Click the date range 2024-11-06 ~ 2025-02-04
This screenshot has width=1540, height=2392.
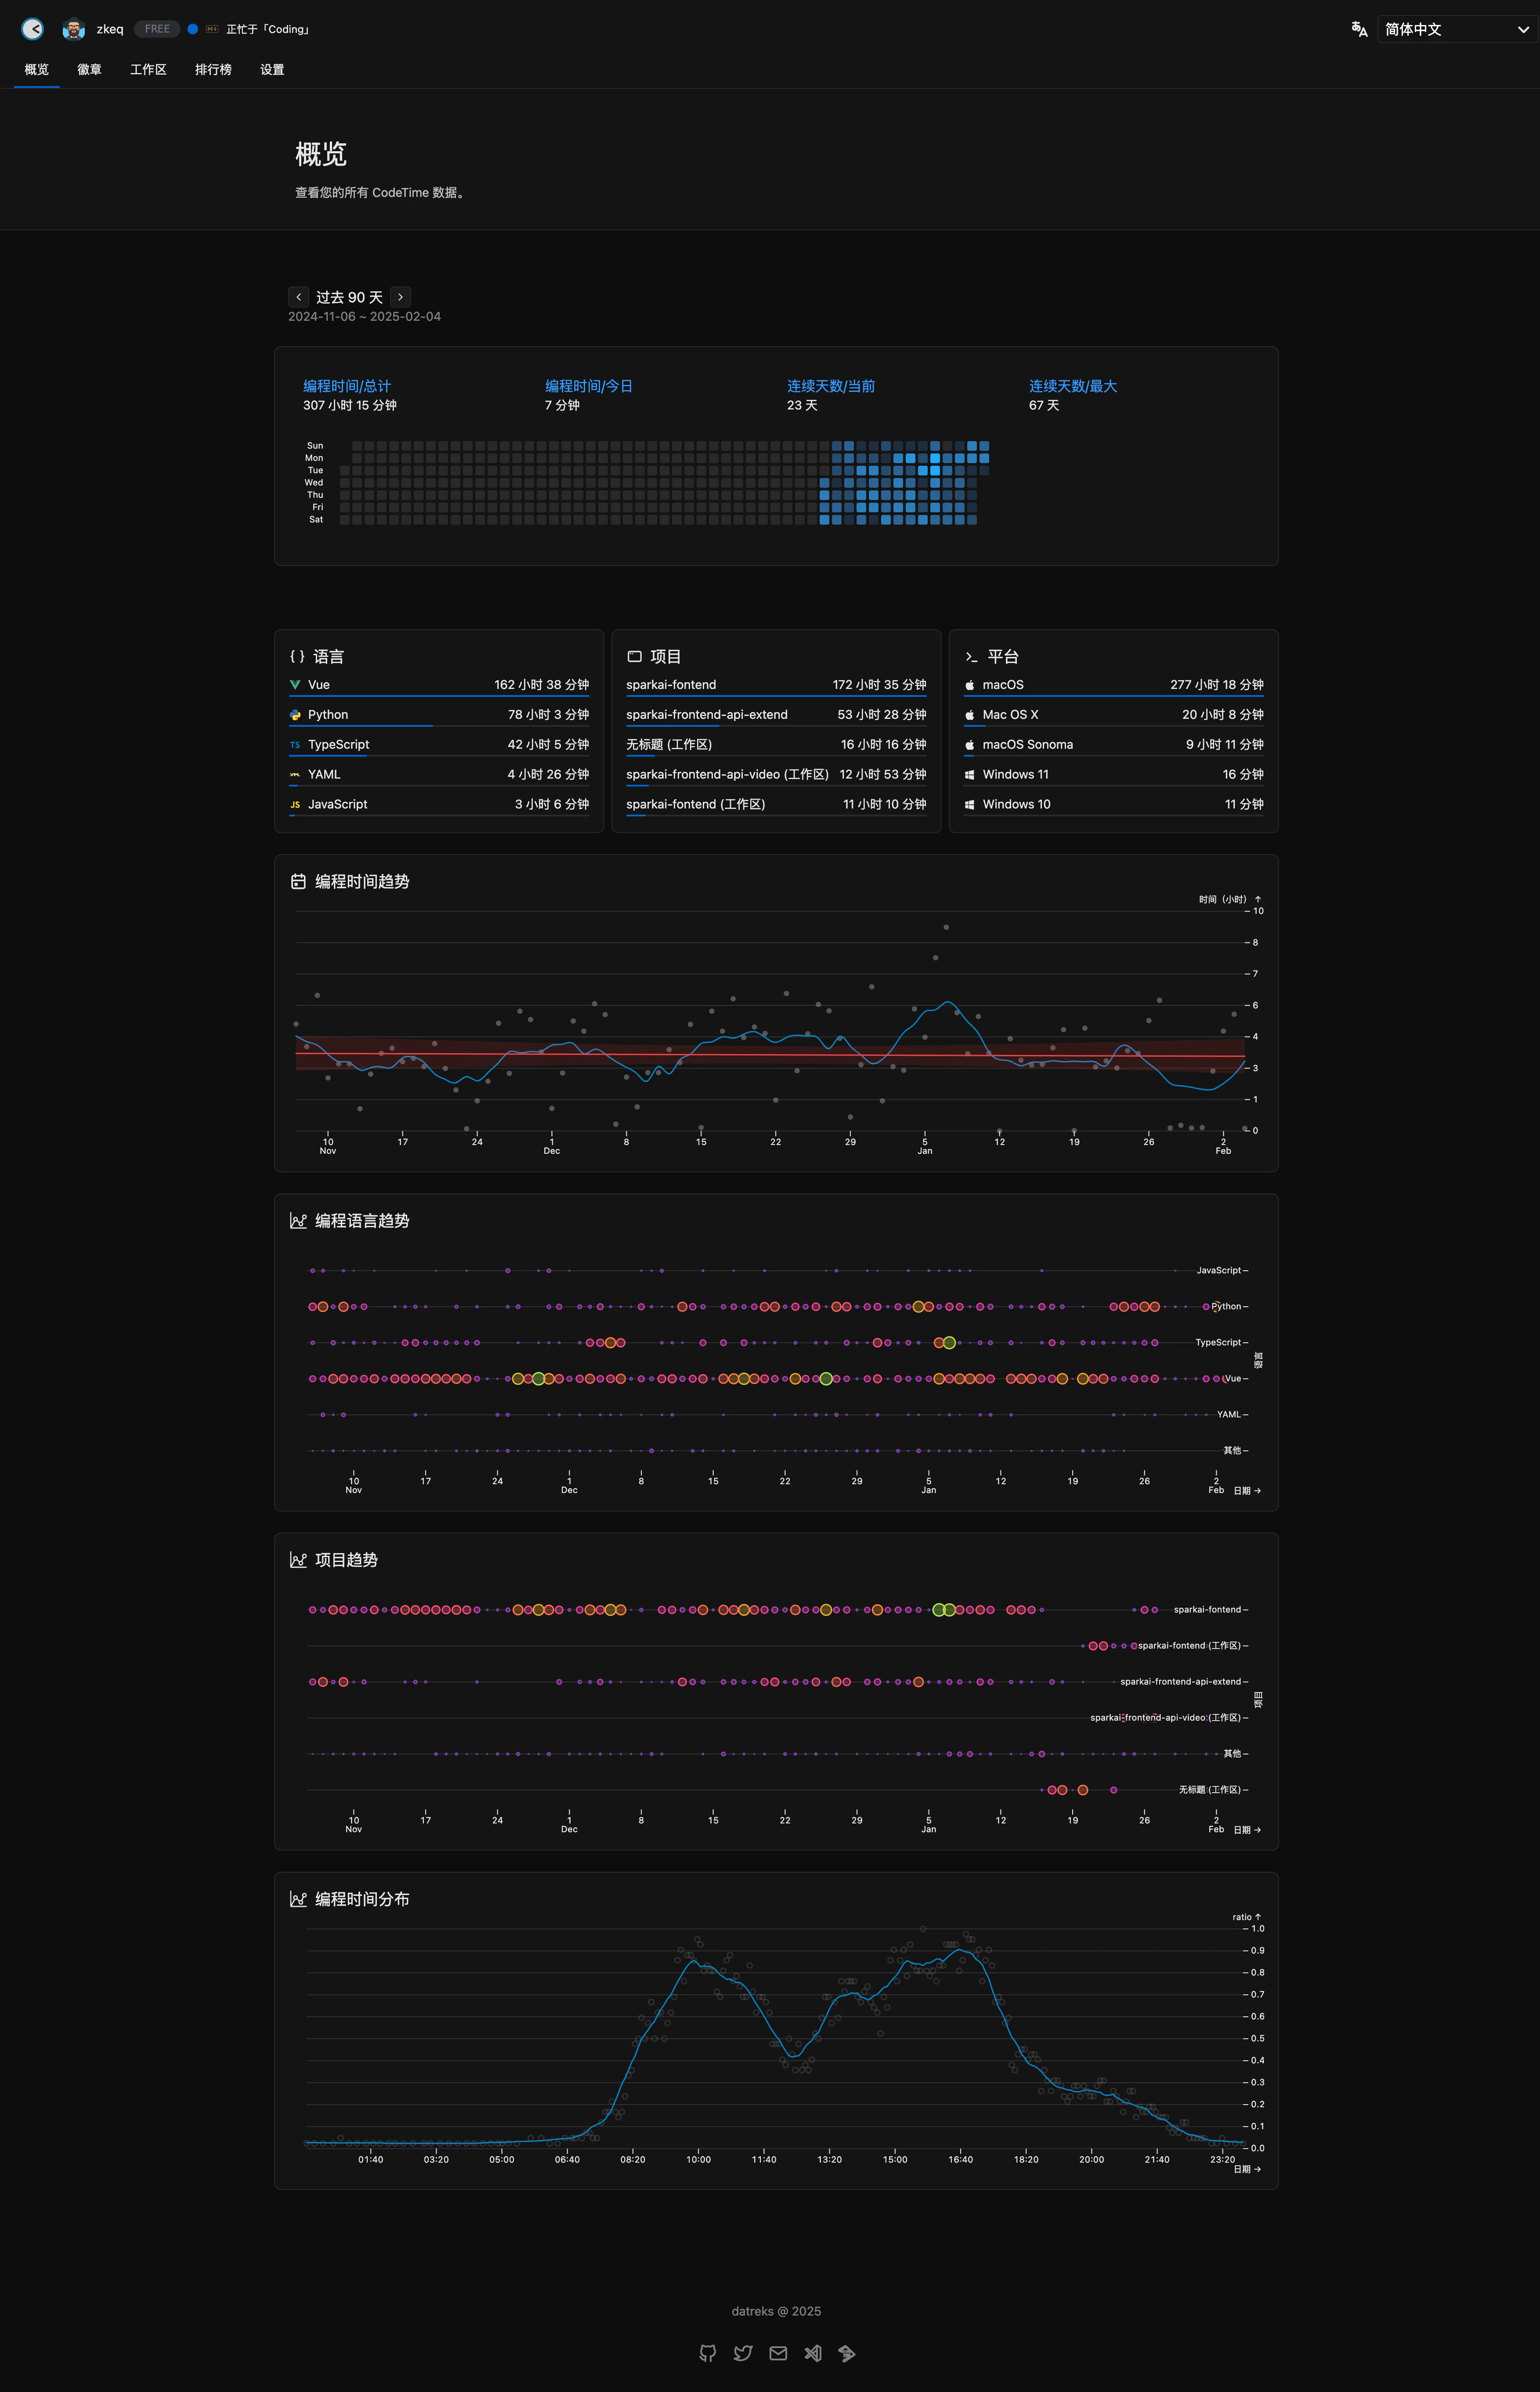(x=364, y=316)
